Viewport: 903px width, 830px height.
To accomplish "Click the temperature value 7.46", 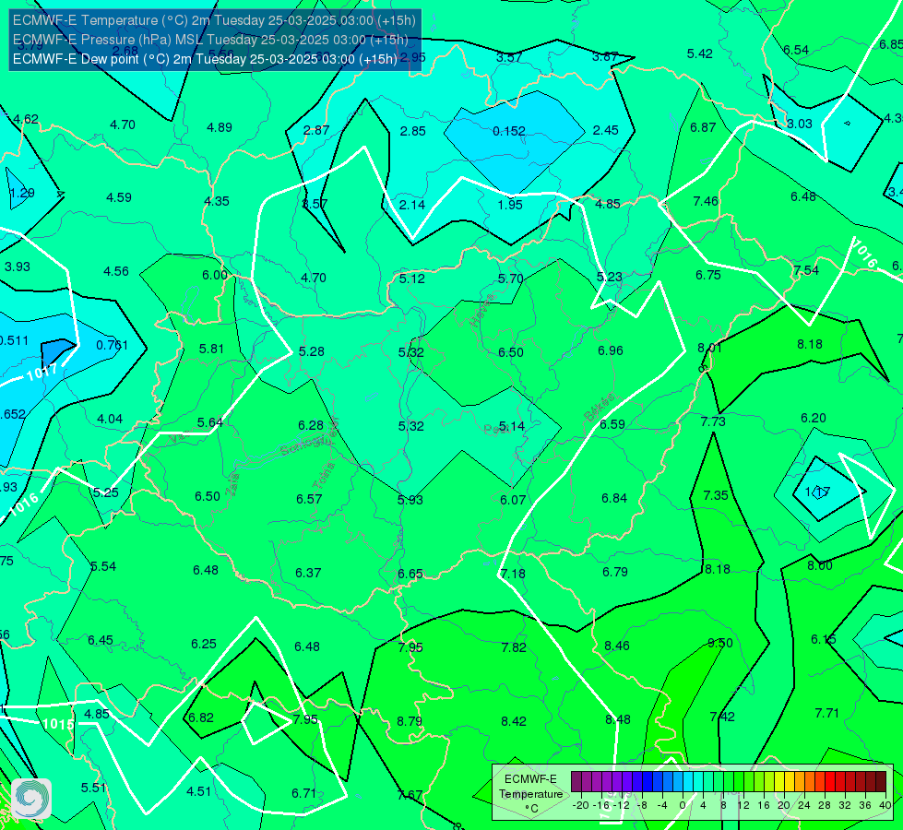I will coord(706,201).
